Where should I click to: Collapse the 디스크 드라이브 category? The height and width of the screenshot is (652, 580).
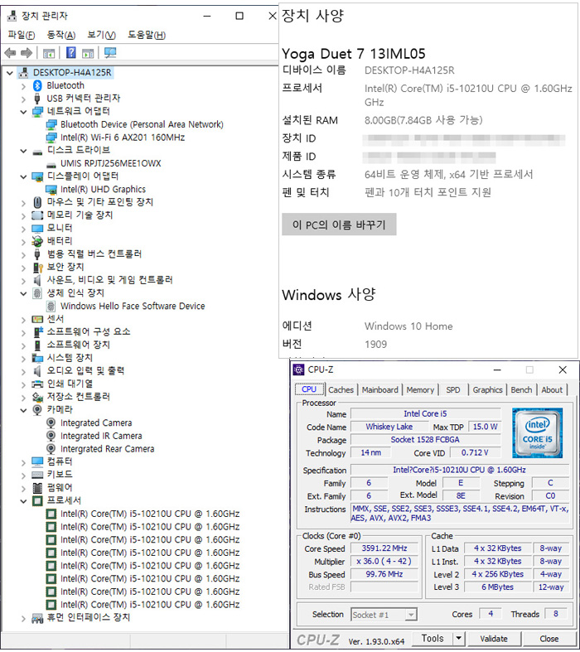[24, 151]
